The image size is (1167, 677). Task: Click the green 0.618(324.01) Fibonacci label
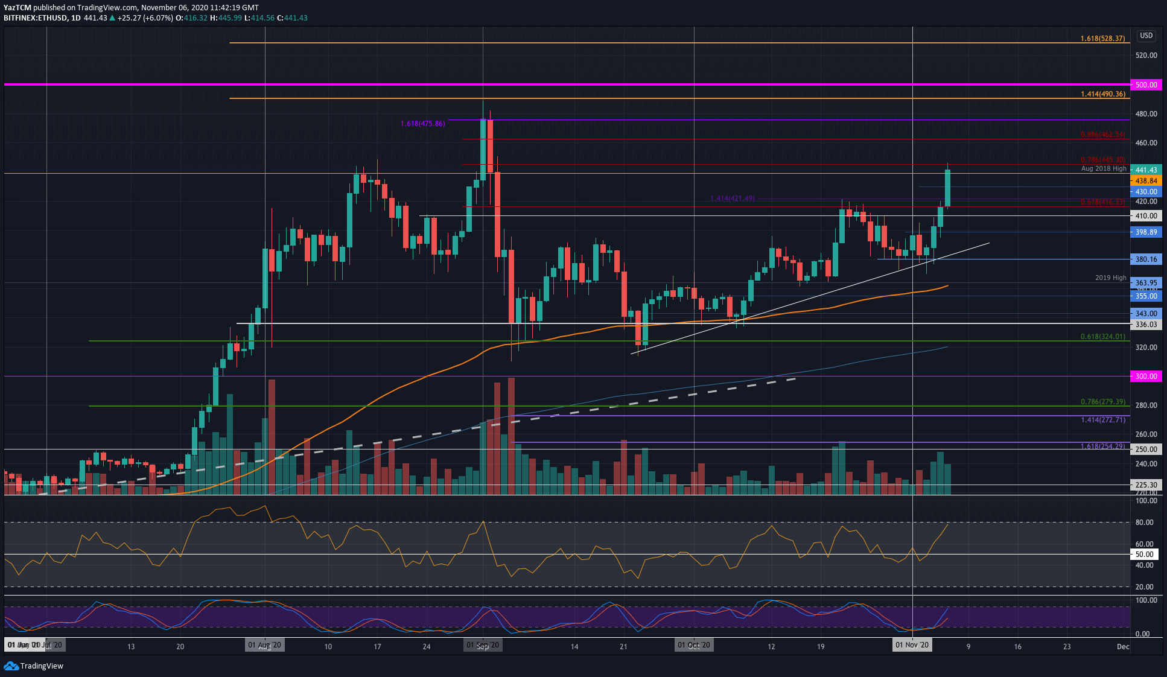[1102, 337]
